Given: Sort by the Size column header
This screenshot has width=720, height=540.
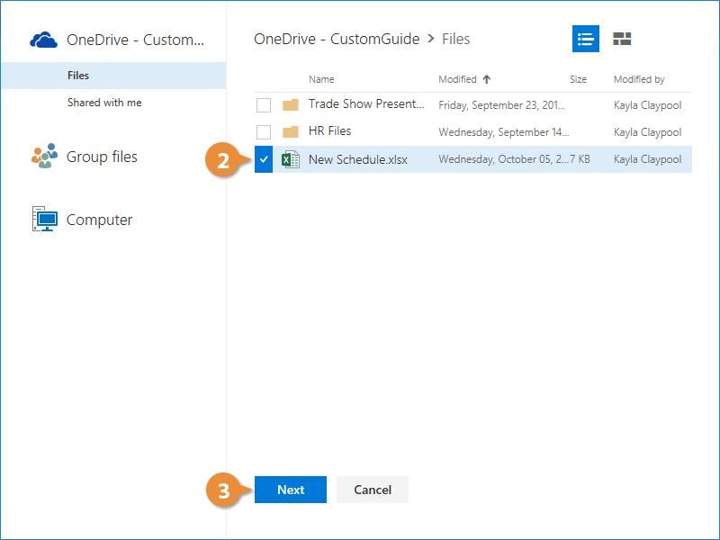Looking at the screenshot, I should [x=578, y=79].
